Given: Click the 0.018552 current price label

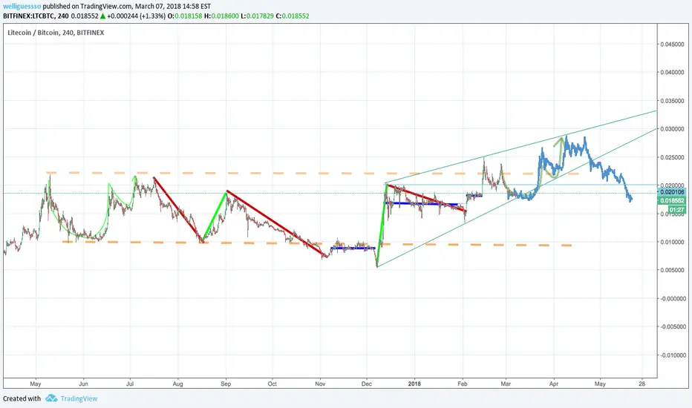Looking at the screenshot, I should coord(672,201).
